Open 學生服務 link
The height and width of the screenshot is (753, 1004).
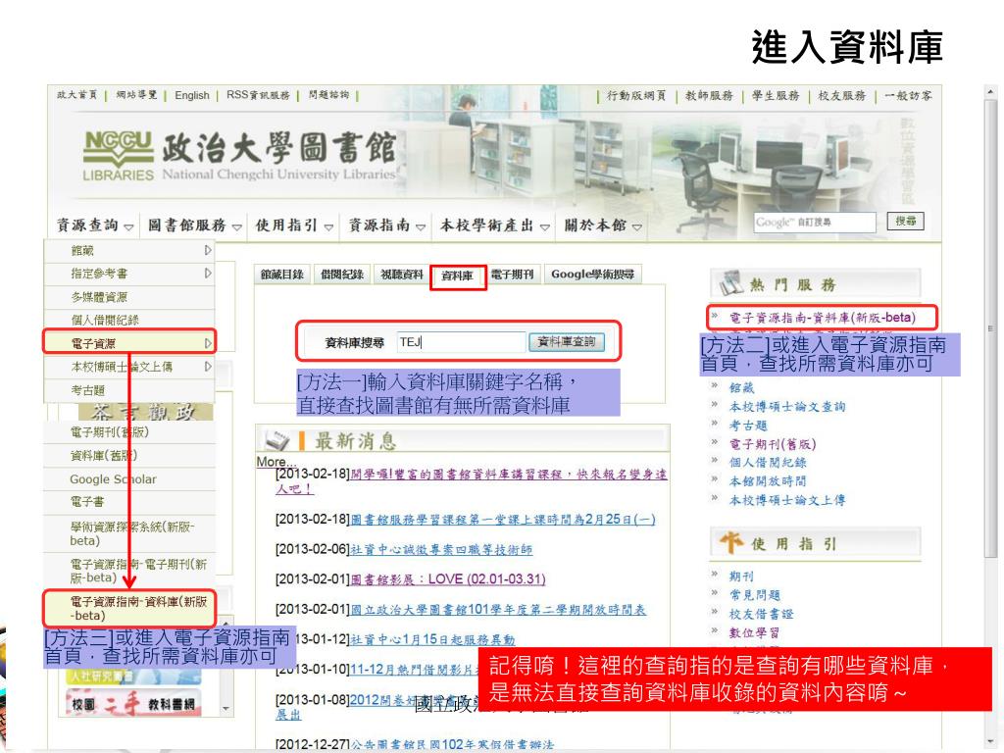[776, 95]
